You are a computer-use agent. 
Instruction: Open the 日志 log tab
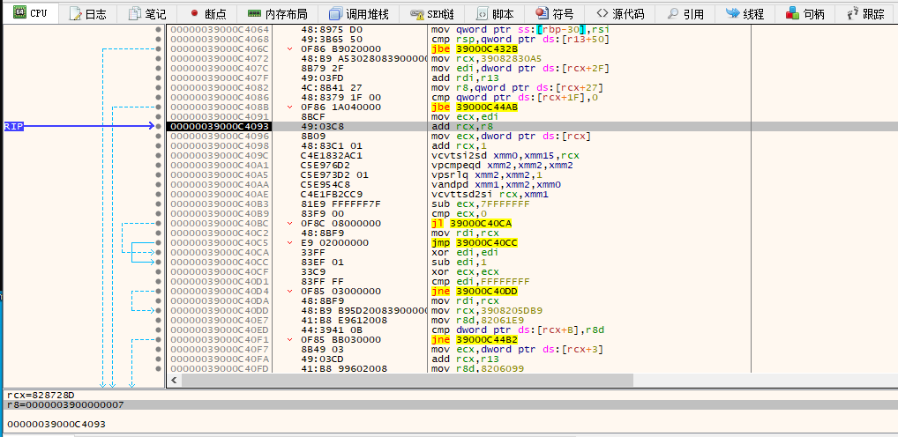(x=87, y=14)
